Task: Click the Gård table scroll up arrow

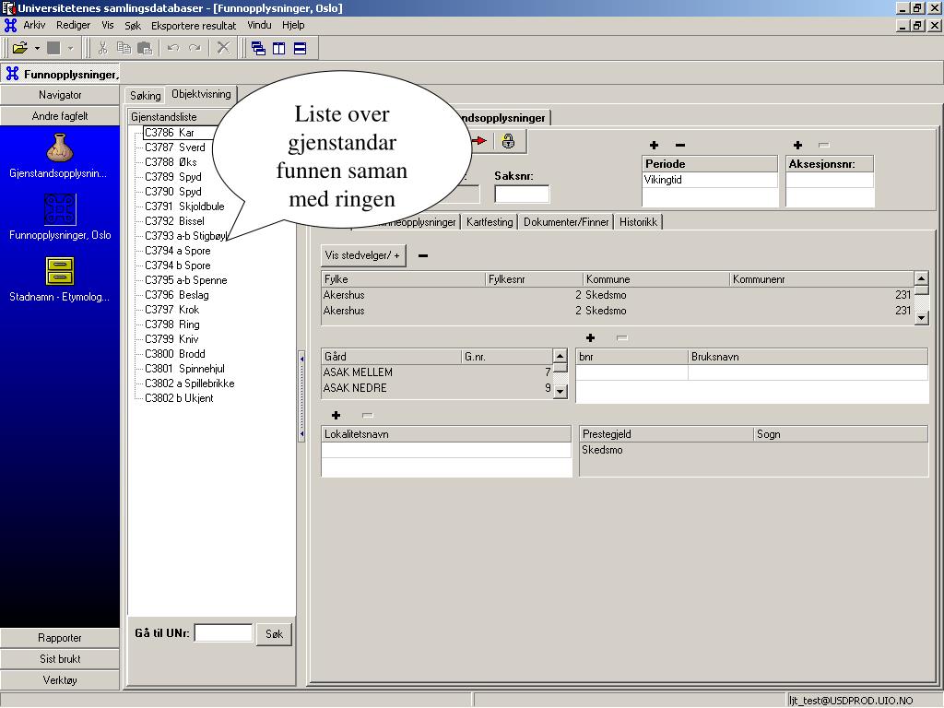Action: tap(560, 356)
